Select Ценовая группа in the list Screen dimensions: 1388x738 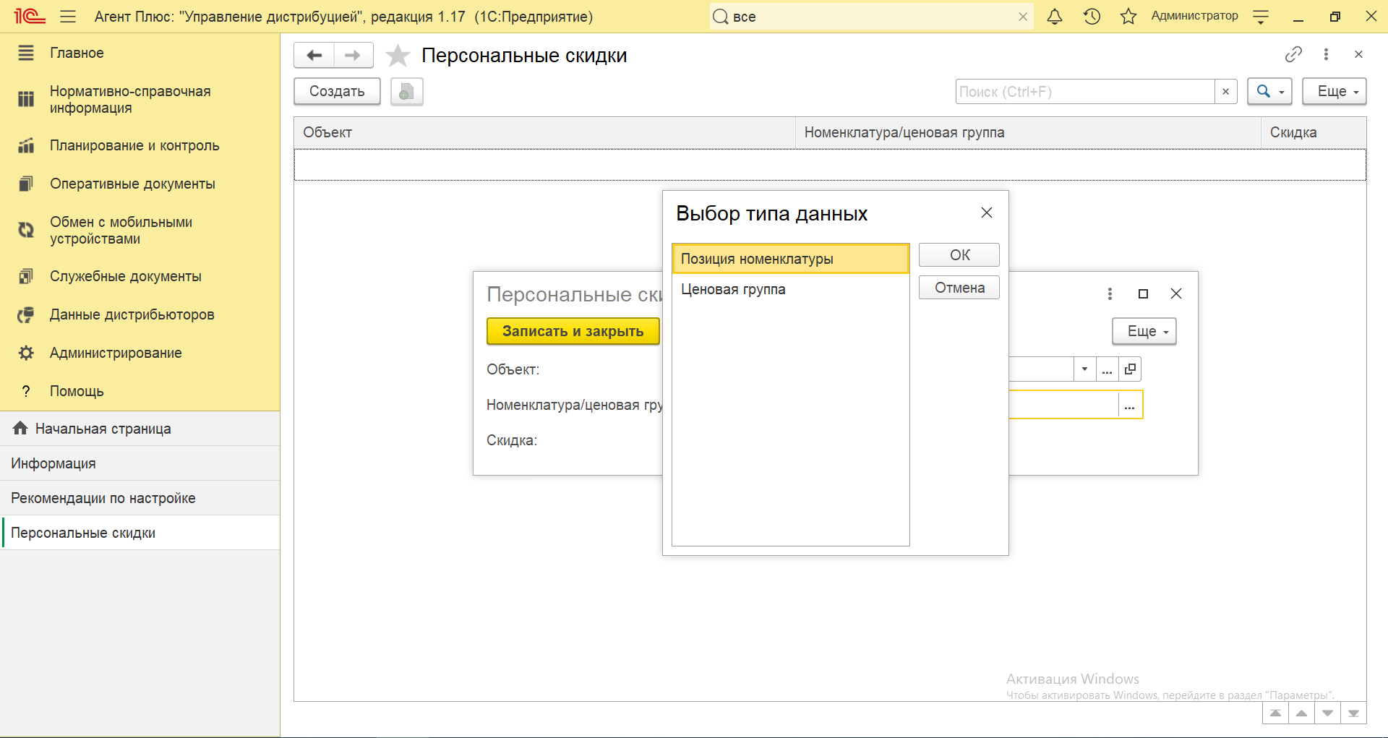[x=733, y=289]
